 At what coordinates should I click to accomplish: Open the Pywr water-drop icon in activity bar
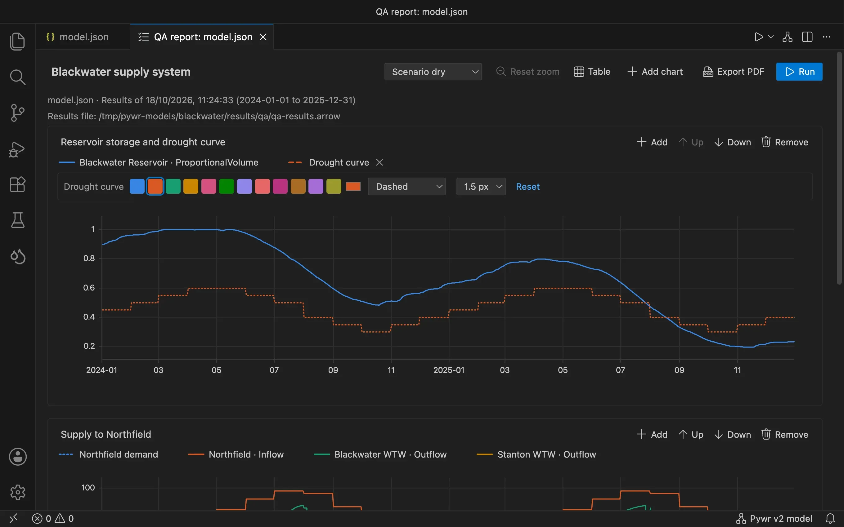17,257
